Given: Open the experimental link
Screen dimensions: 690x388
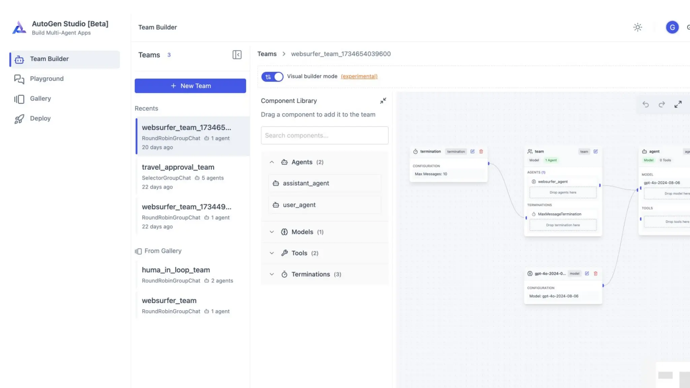Looking at the screenshot, I should [359, 76].
